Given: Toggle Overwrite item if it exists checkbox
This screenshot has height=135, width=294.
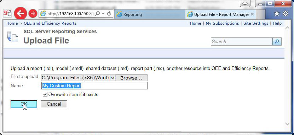Looking at the screenshot, I should coord(45,94).
